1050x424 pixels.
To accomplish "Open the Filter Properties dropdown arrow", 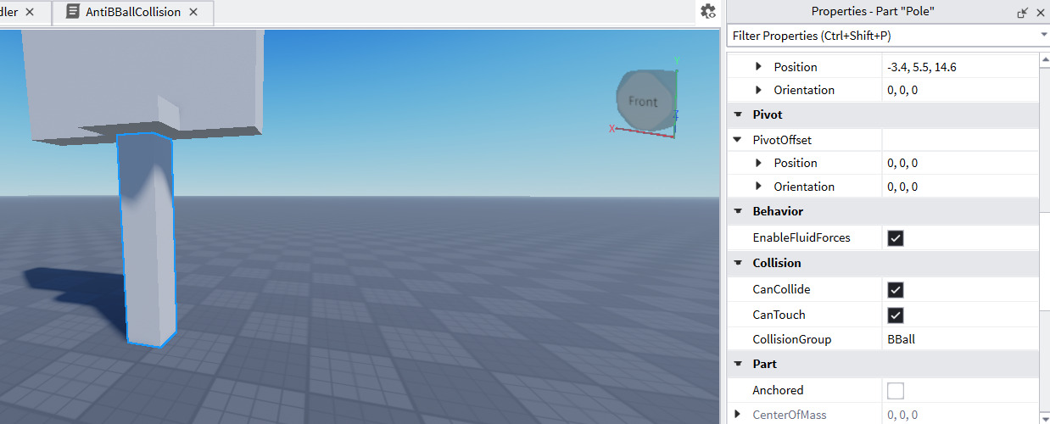I will pyautogui.click(x=1043, y=36).
